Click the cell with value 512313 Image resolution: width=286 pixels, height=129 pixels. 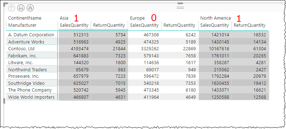tap(81, 35)
